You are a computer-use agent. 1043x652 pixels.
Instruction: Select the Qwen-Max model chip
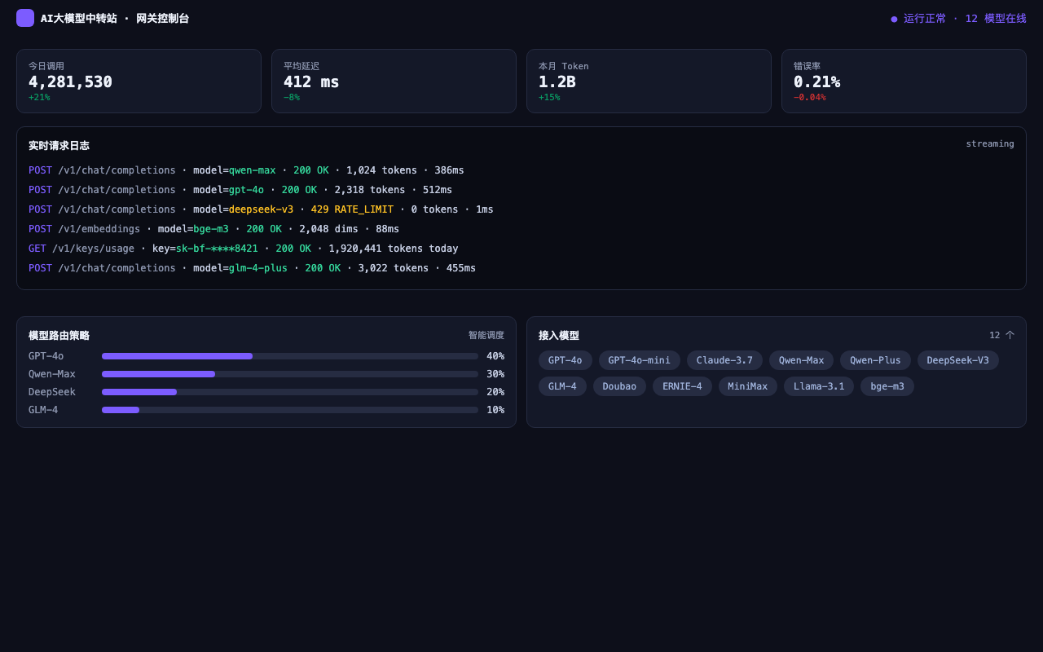[801, 360]
